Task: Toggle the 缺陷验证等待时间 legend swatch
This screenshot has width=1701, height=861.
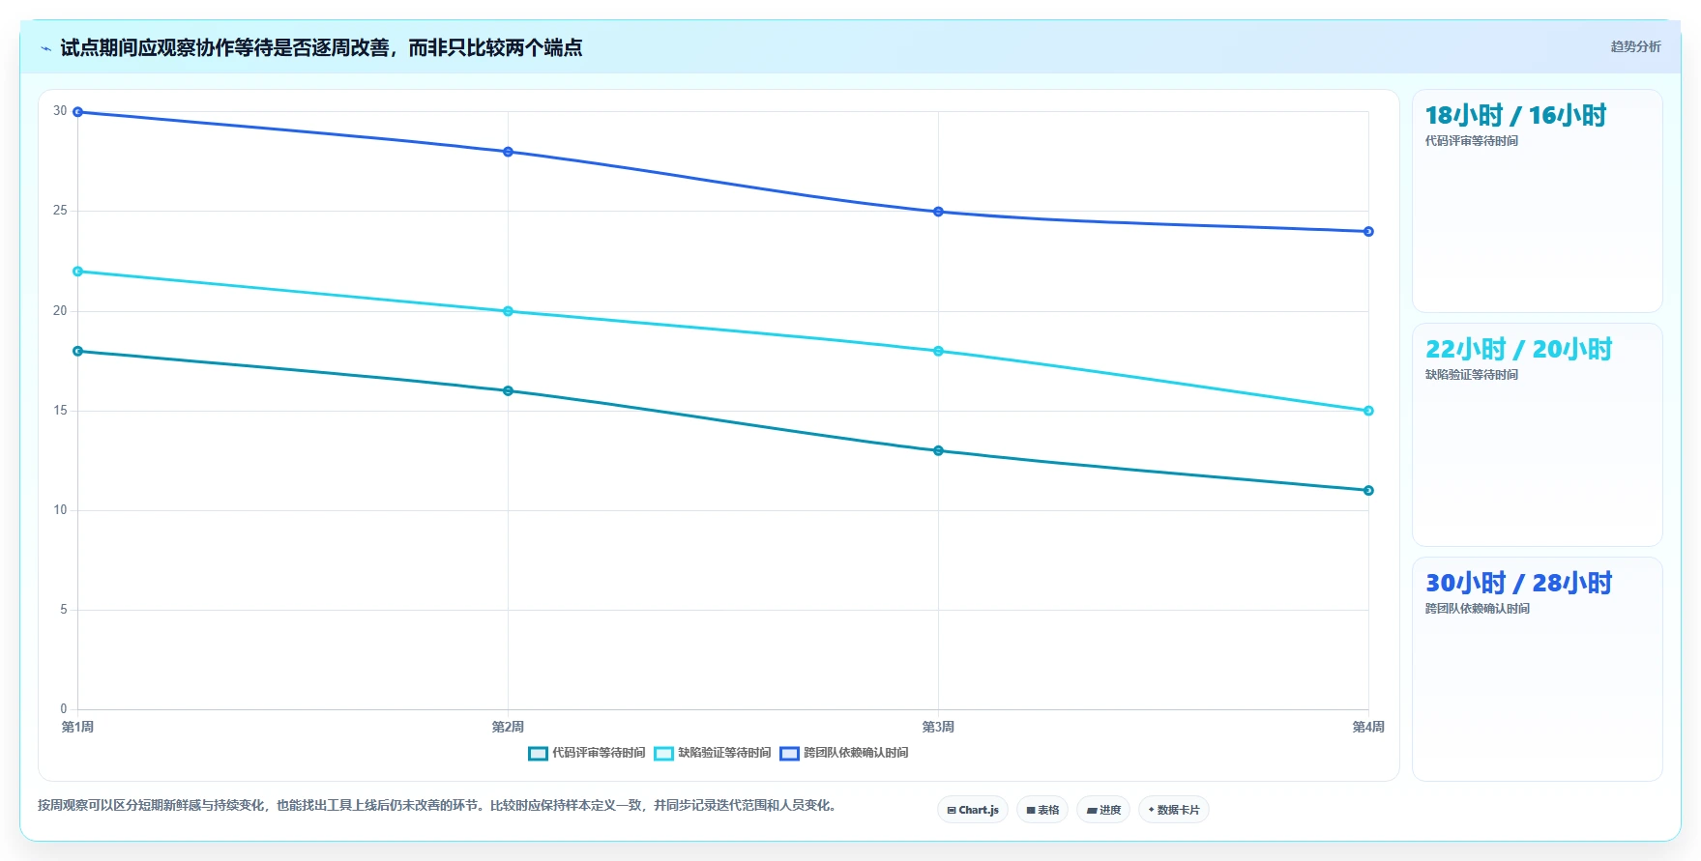Action: (663, 753)
